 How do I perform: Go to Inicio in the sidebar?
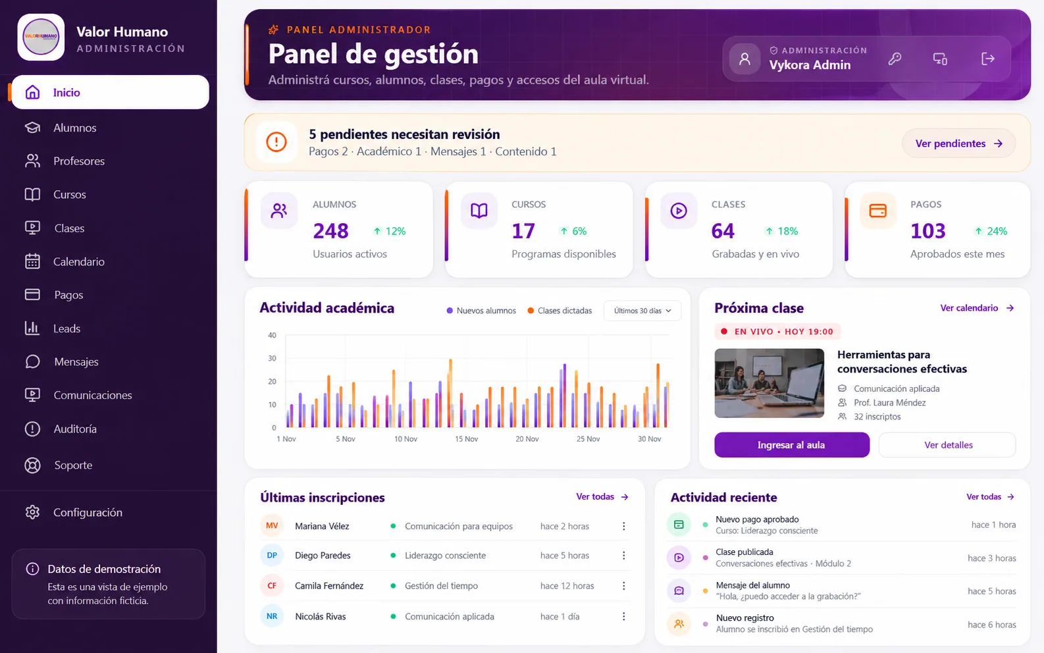pyautogui.click(x=111, y=92)
